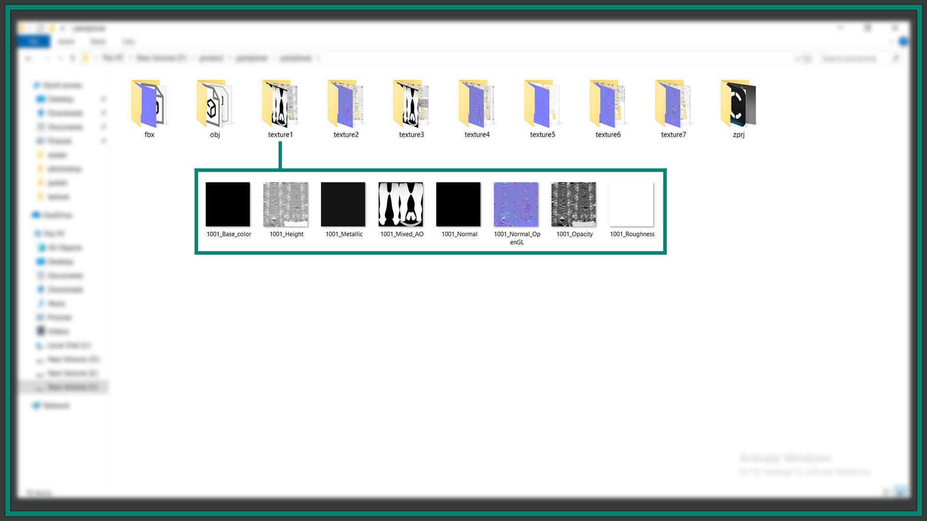Open the zprj folder

point(739,105)
